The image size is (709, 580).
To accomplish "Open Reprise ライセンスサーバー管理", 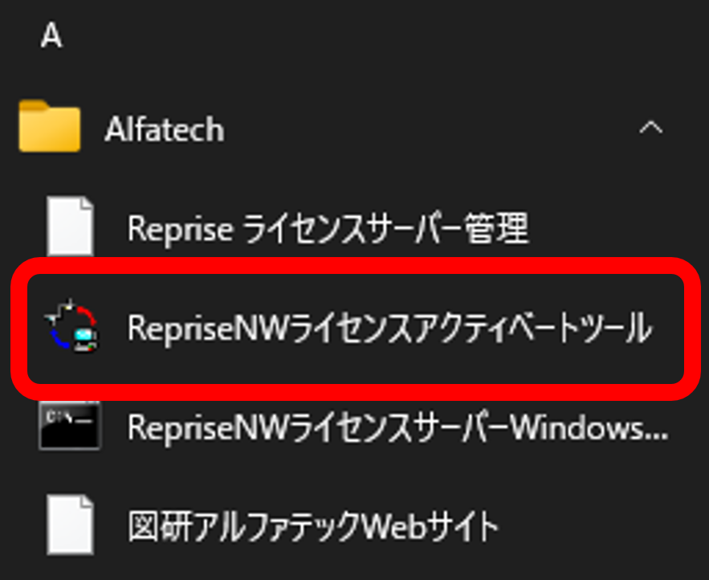I will click(x=328, y=230).
